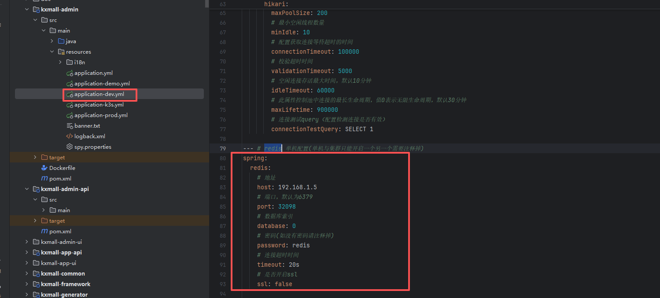Image resolution: width=660 pixels, height=298 pixels.
Task: Click the banner.txt text file icon
Action: 69,126
